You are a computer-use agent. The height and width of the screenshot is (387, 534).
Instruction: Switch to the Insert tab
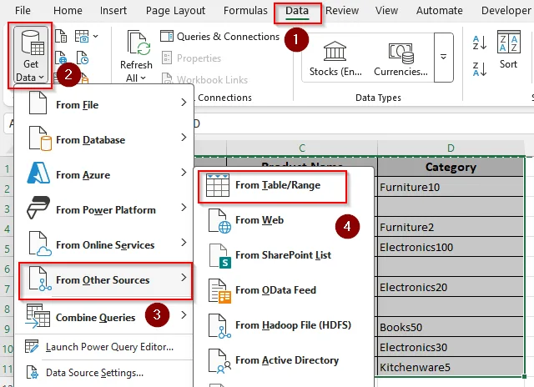pyautogui.click(x=113, y=11)
